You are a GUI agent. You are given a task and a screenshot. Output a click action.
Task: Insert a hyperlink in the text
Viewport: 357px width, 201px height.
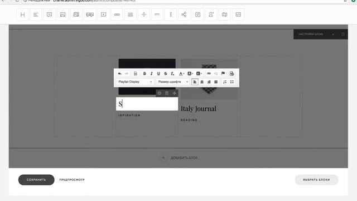pos(209,74)
